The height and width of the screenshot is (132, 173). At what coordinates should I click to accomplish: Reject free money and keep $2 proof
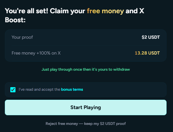[86, 124]
